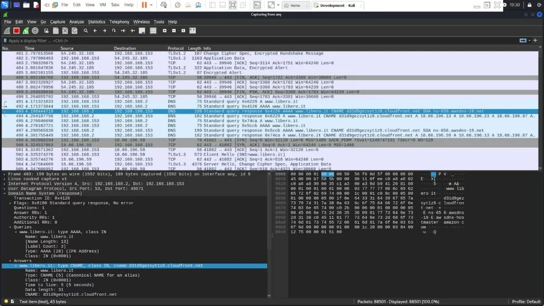544x306 pixels.
Task: Click the expert information status circle
Action: [x=5, y=301]
